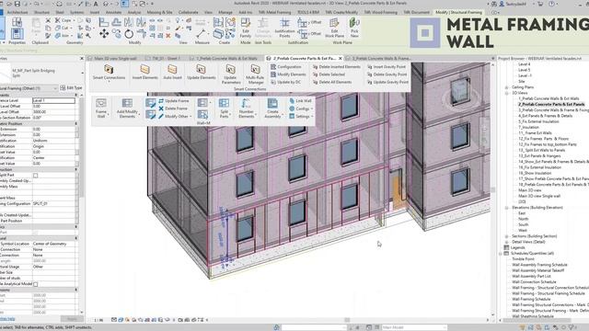Screen dimensions: 589x331
Task: Open the Split Parts tool
Action: (224, 108)
